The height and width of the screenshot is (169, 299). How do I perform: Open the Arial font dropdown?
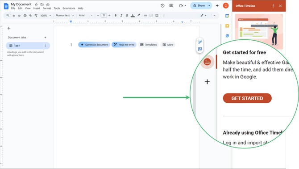coord(86,15)
